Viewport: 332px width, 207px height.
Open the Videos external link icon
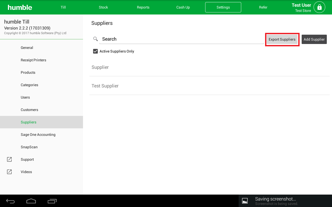point(9,172)
